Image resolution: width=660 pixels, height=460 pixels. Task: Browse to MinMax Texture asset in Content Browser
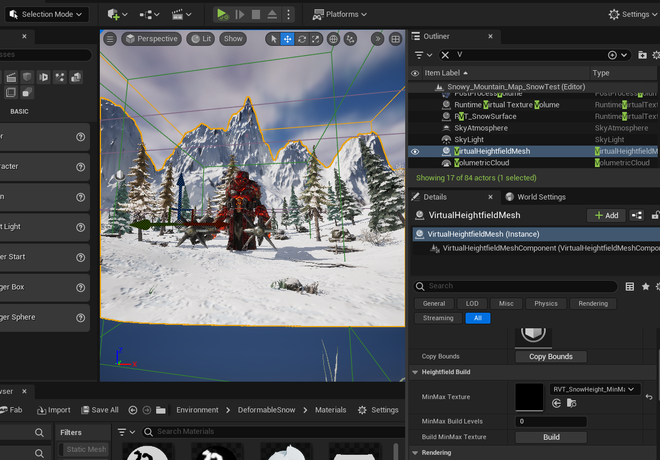click(571, 404)
